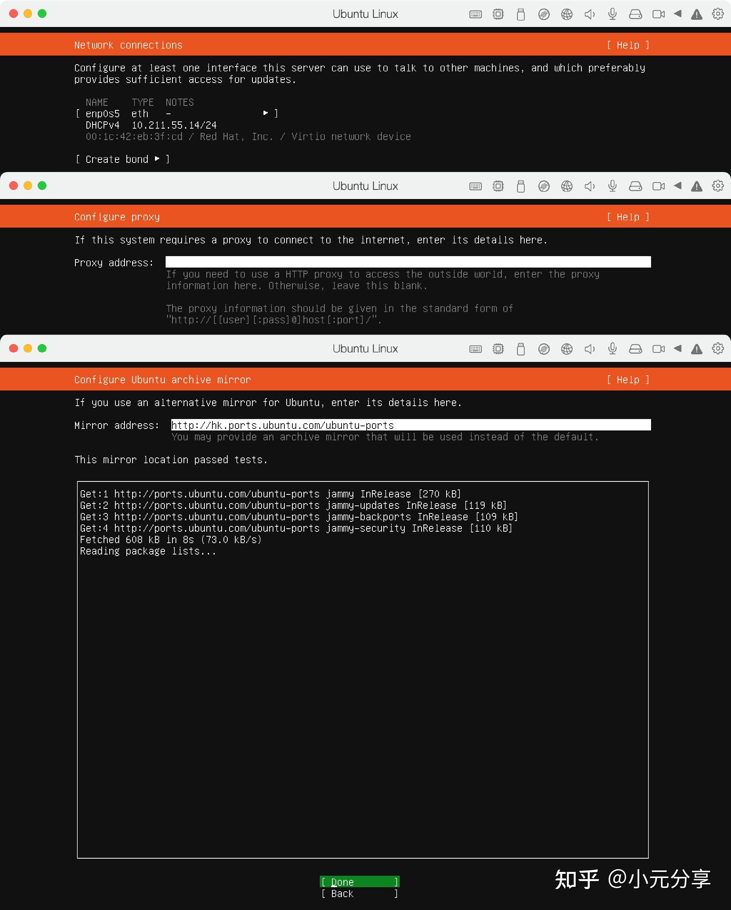731x910 pixels.
Task: Collapse toolbar arrow in Configure proxy window
Action: coord(678,186)
